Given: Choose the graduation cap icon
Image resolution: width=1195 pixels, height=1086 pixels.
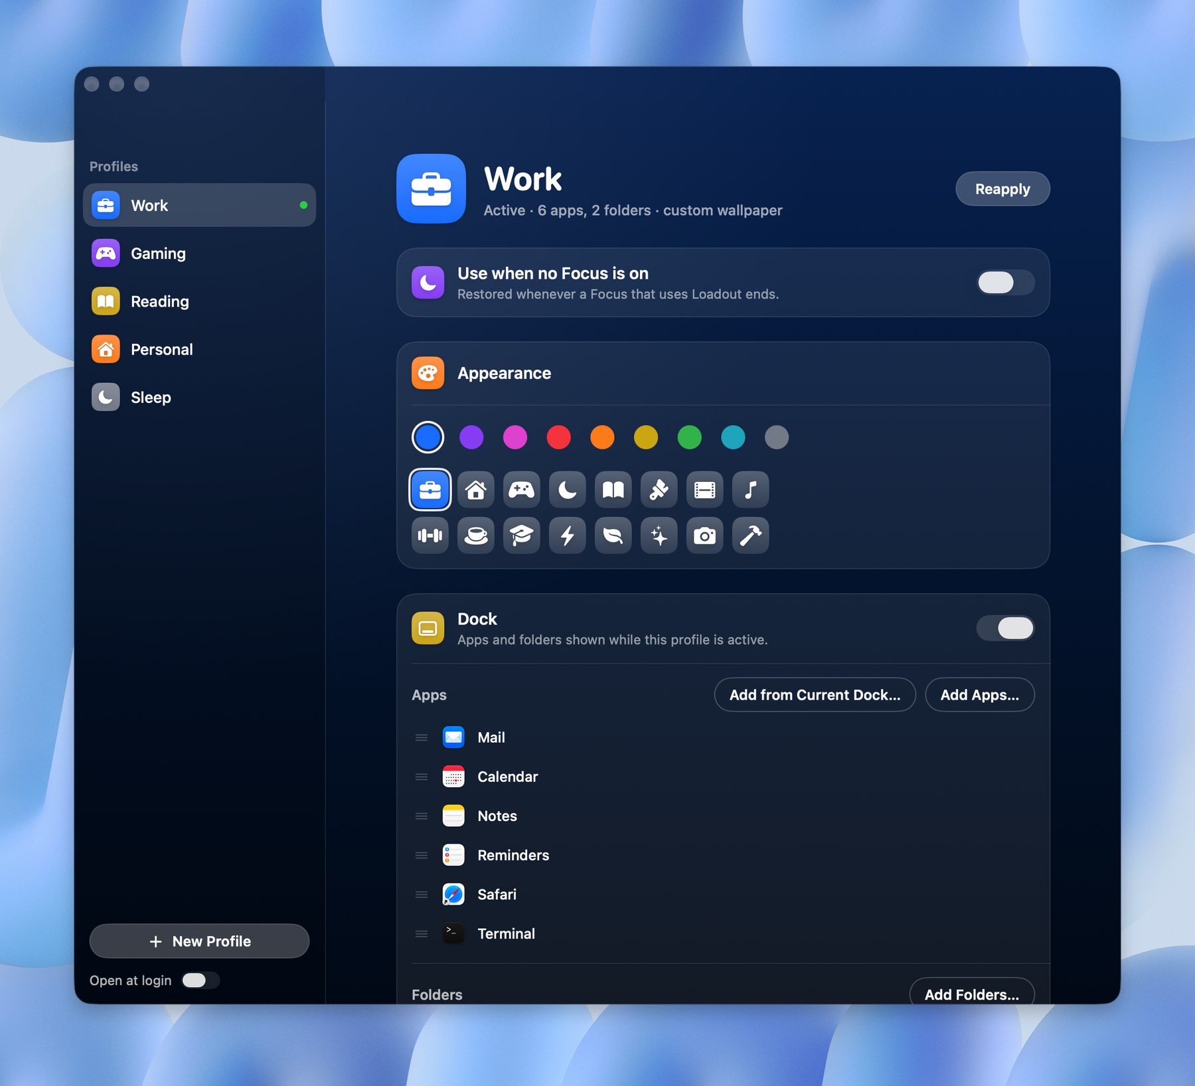Looking at the screenshot, I should pos(522,535).
